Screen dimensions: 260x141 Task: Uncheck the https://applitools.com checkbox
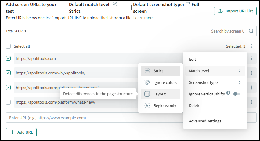click(8, 58)
